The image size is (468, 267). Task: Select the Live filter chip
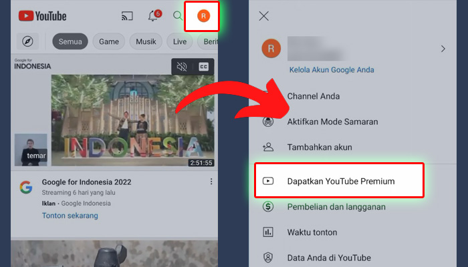pyautogui.click(x=180, y=41)
